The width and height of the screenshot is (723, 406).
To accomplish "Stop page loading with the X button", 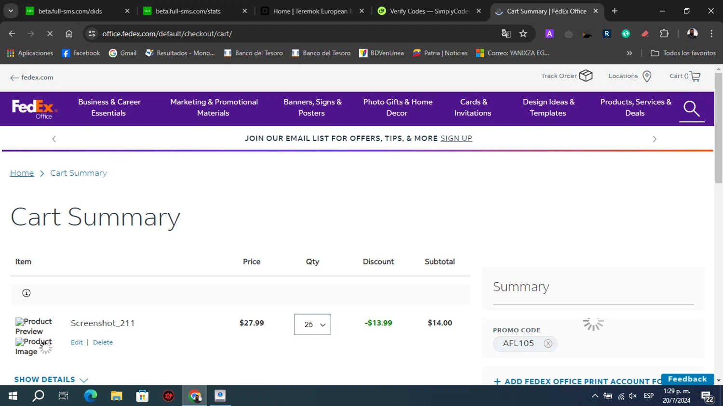I will point(50,34).
